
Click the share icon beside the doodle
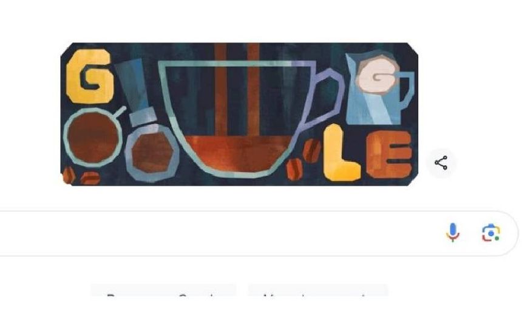click(441, 163)
